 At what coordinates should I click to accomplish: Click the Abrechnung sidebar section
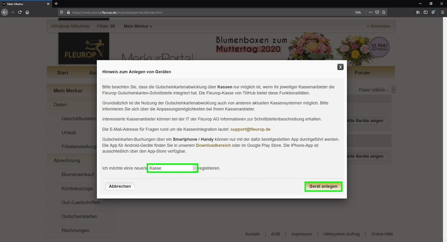click(67, 161)
